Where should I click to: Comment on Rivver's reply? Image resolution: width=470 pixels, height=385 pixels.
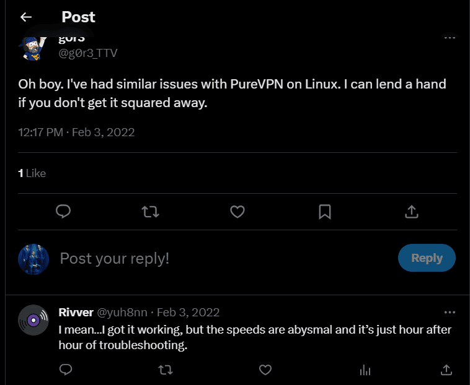click(66, 370)
